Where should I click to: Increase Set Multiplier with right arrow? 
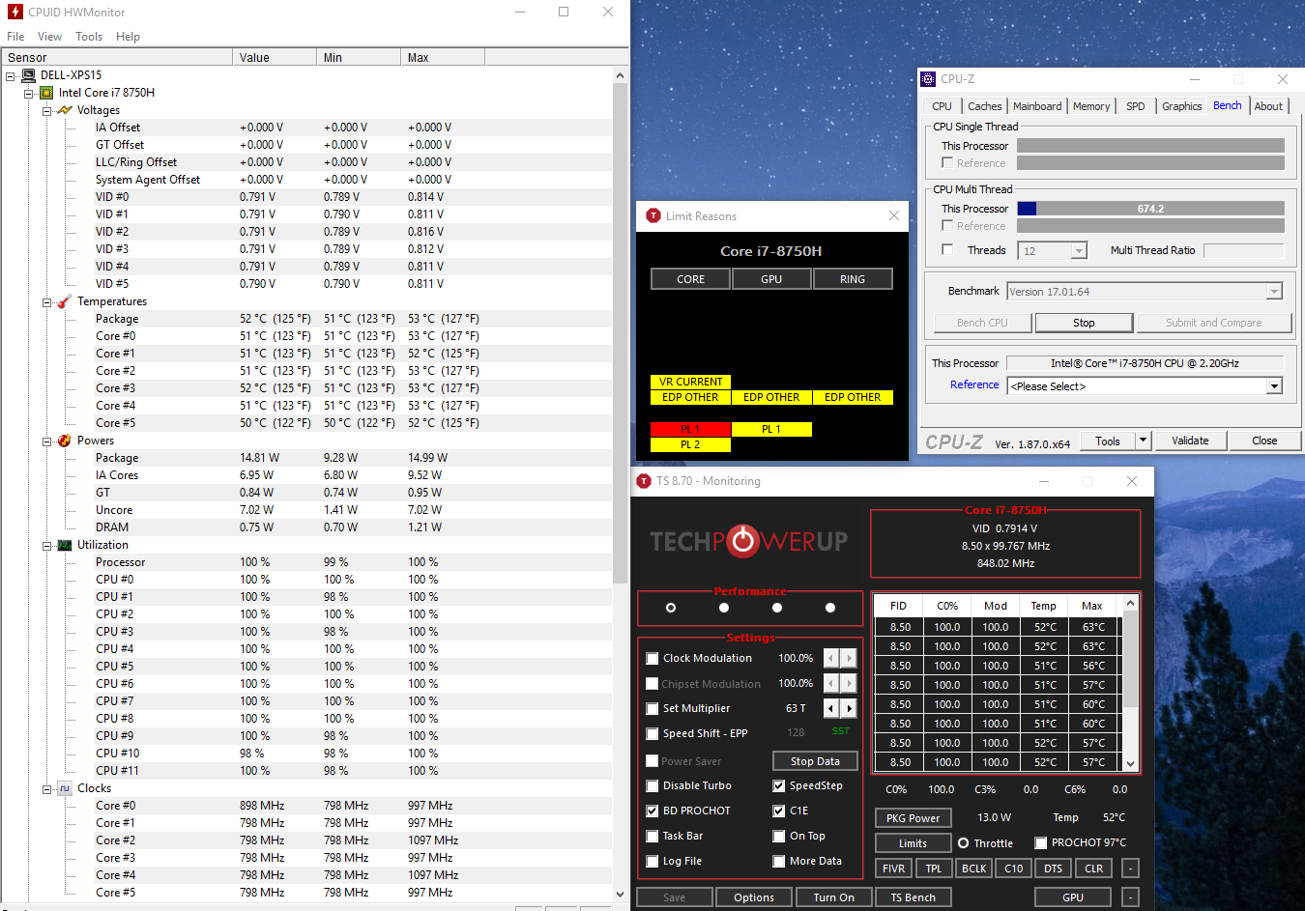(x=849, y=708)
